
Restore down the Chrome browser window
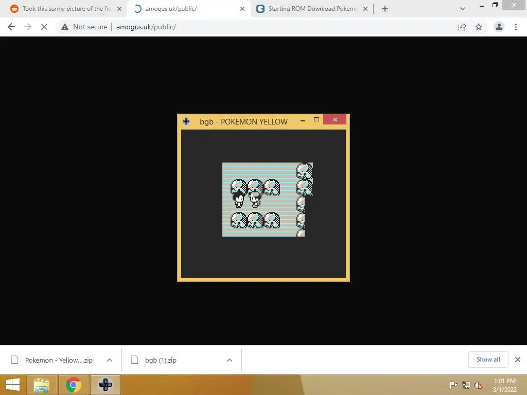pos(495,5)
